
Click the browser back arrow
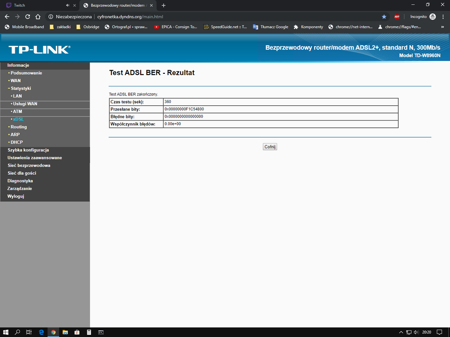click(x=7, y=17)
